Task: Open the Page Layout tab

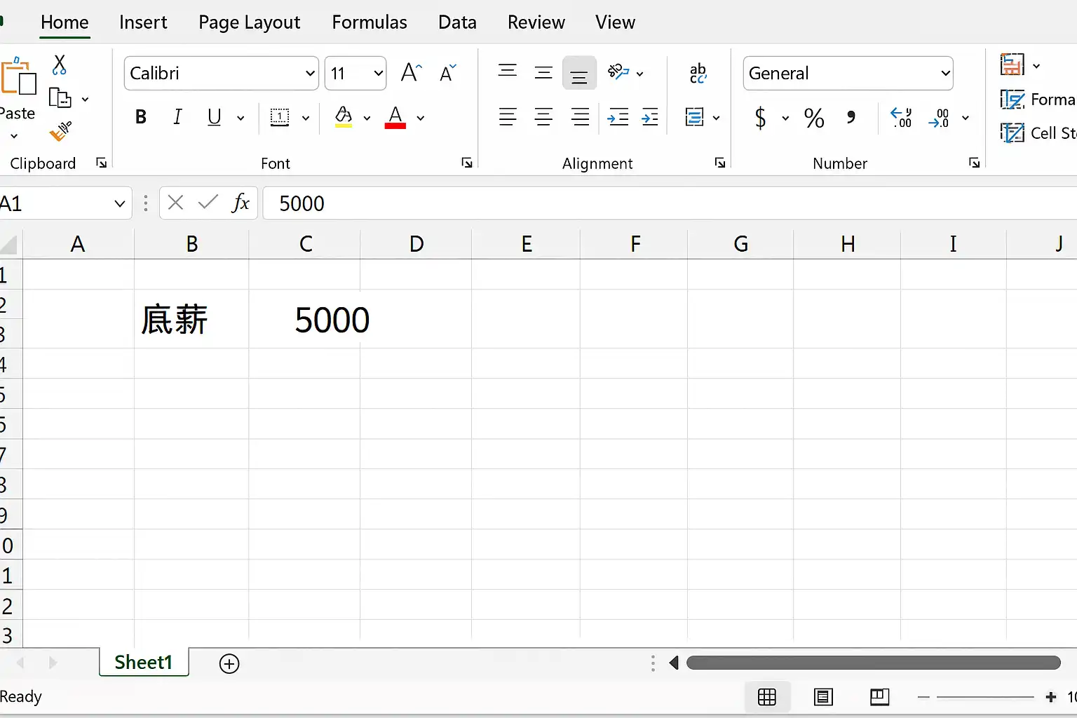Action: (x=249, y=22)
